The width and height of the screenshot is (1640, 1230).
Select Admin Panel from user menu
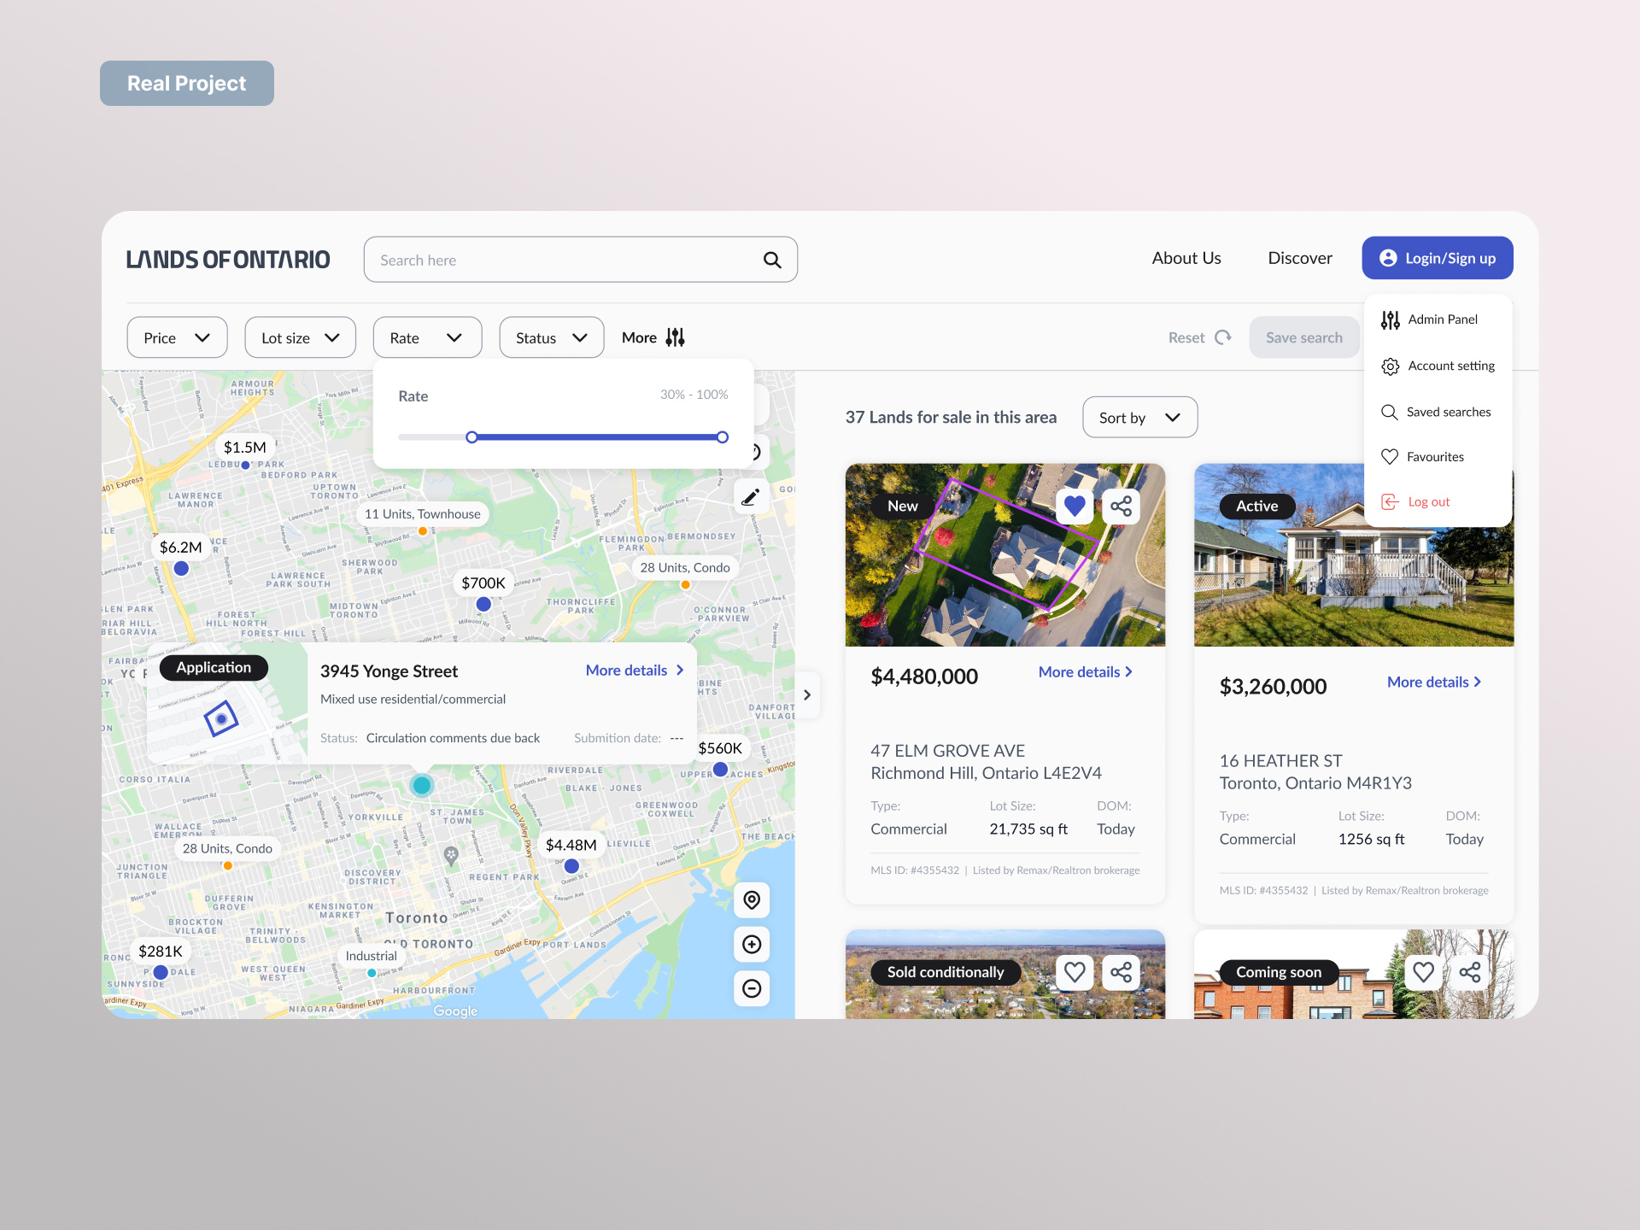pos(1442,319)
